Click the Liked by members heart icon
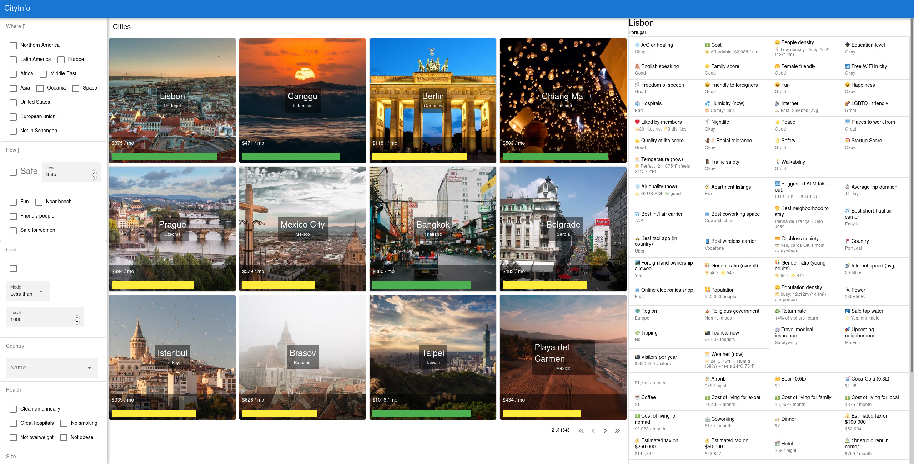The width and height of the screenshot is (914, 464). coord(637,122)
